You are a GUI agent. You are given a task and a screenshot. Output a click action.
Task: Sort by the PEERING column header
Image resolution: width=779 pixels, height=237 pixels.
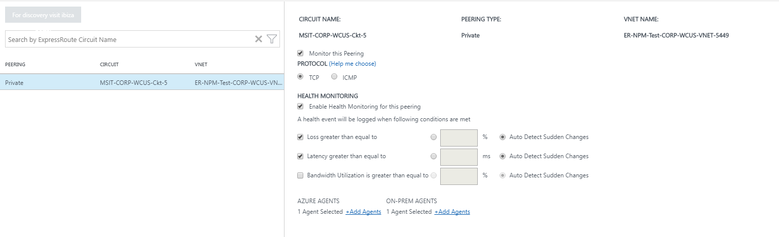15,65
